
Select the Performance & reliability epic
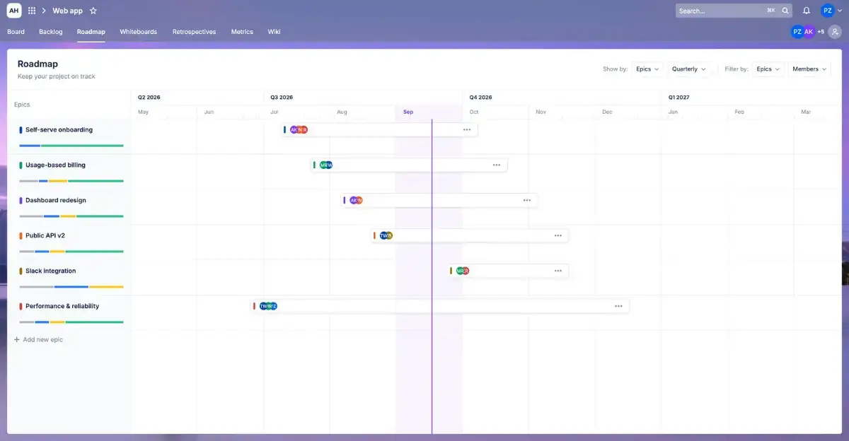click(62, 307)
